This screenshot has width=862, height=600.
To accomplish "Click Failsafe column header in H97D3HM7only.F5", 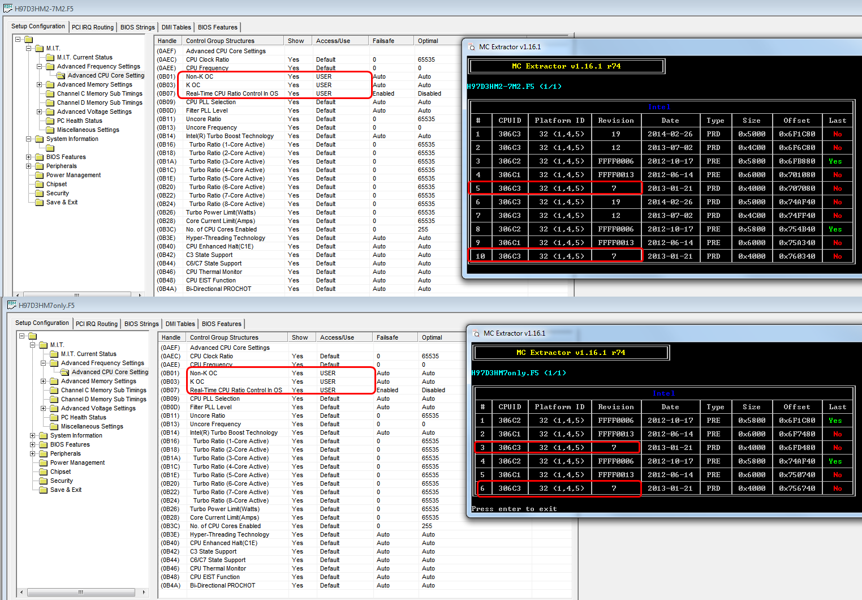I will pos(394,337).
